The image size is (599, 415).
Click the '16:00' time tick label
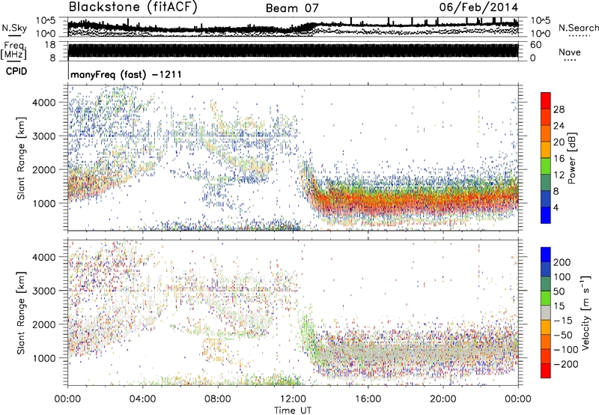368,399
